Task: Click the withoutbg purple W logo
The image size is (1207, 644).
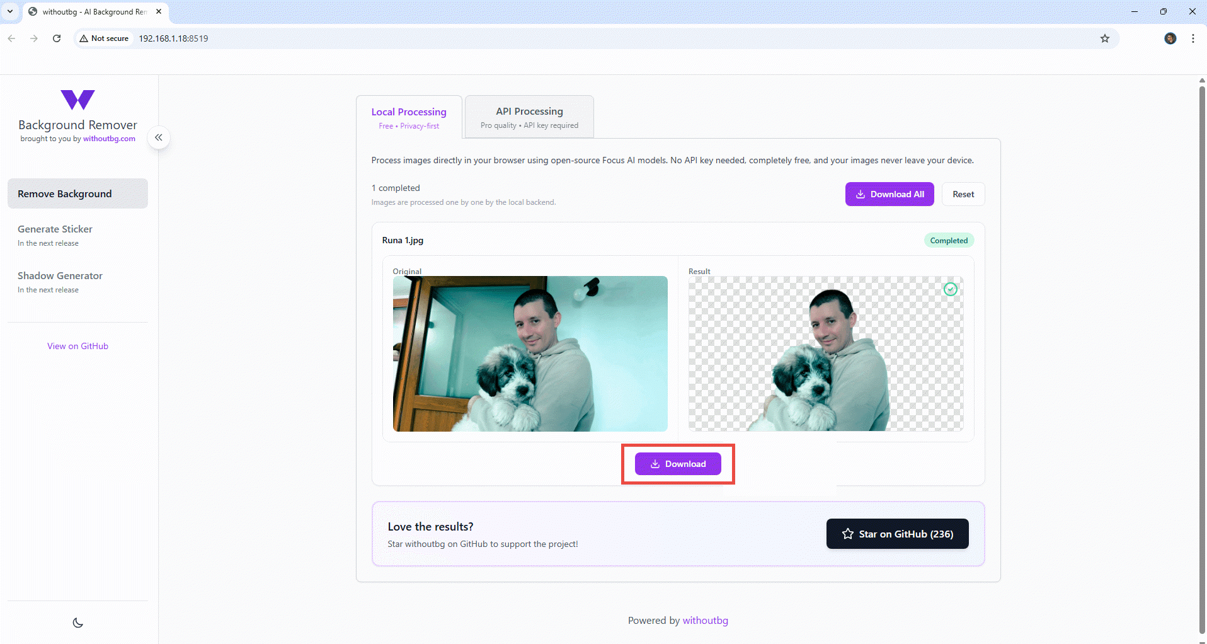Action: (77, 100)
